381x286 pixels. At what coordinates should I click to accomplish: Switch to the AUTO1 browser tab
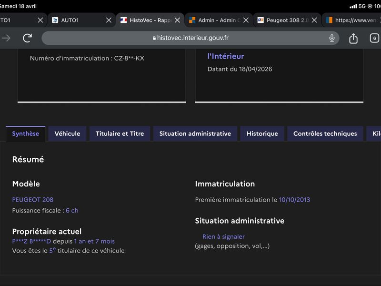78,20
